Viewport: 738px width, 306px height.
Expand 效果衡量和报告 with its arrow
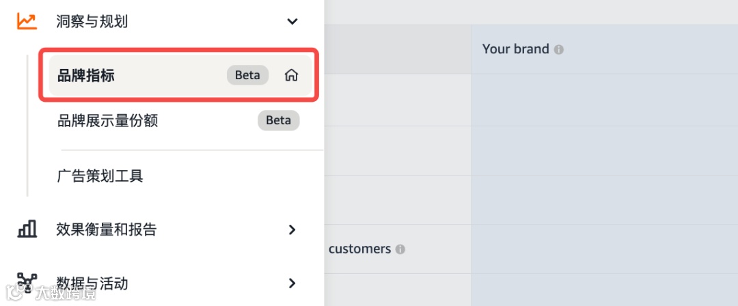pos(292,229)
